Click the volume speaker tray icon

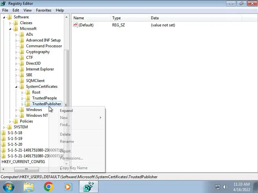point(225,187)
